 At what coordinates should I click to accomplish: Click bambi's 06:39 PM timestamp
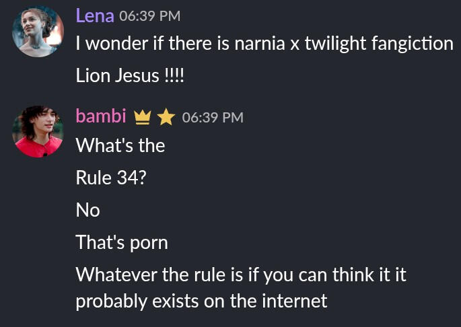pos(212,118)
